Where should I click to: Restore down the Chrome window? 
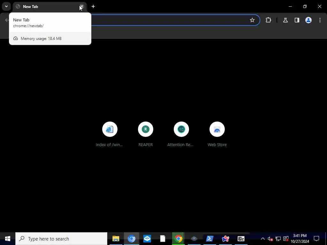tap(305, 6)
